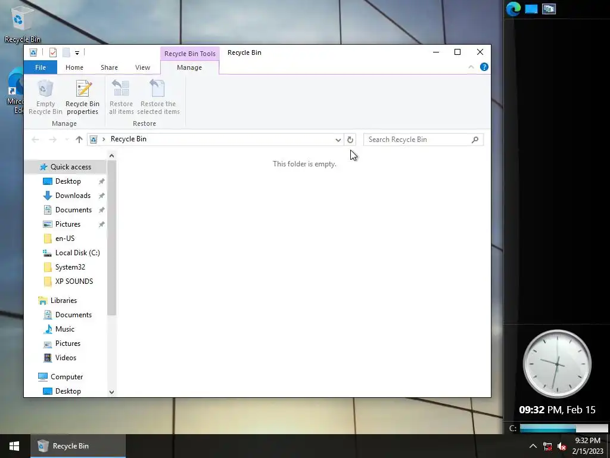
Task: Collapse the ribbon with chevron
Action: 471,67
